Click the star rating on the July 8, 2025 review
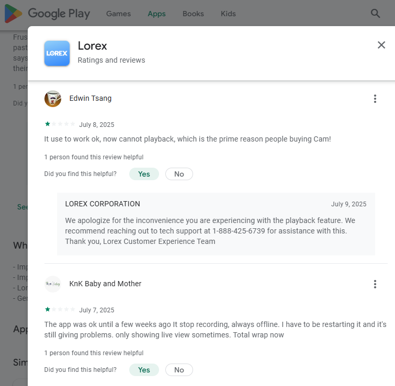Viewport: 395px width, 386px height. (x=60, y=124)
